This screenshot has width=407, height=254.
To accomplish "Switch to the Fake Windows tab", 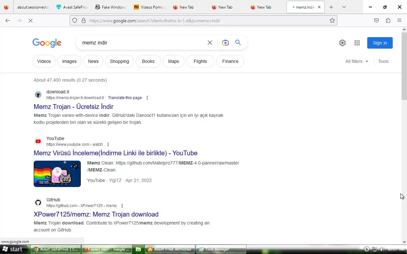I will pos(110,7).
